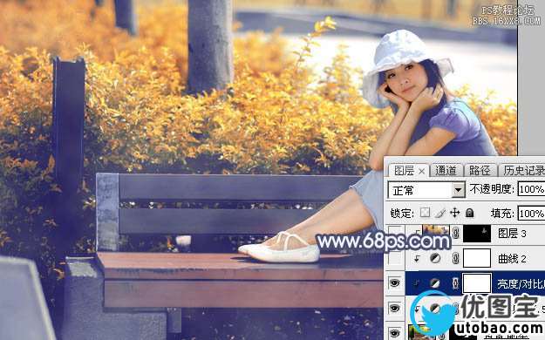This screenshot has width=545, height=340.
Task: Open the 历史记录 tab
Action: (523, 170)
